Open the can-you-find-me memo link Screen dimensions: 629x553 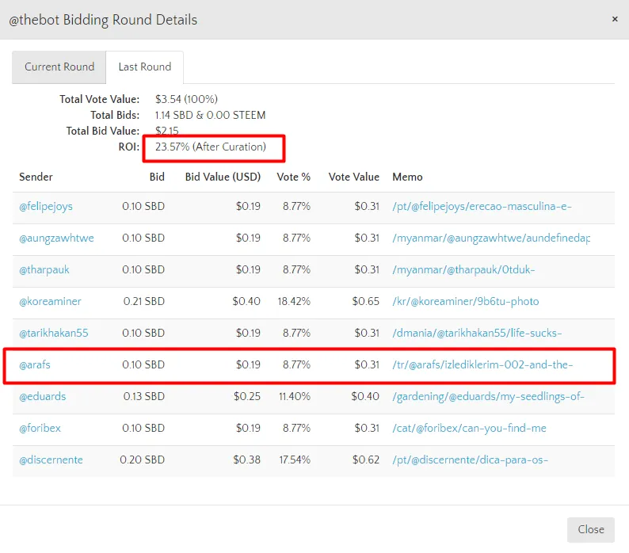coord(469,428)
